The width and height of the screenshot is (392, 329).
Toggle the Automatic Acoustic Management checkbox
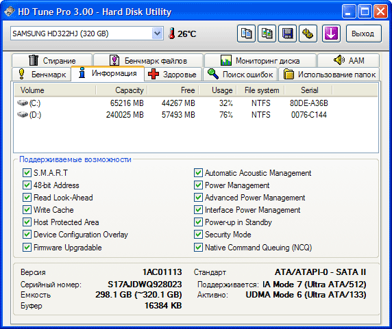pyautogui.click(x=198, y=172)
